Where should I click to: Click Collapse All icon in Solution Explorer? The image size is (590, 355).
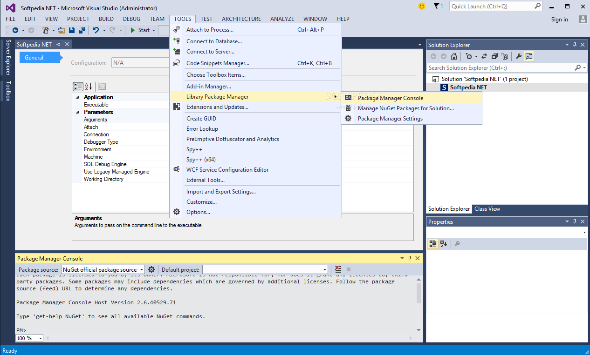click(x=494, y=56)
